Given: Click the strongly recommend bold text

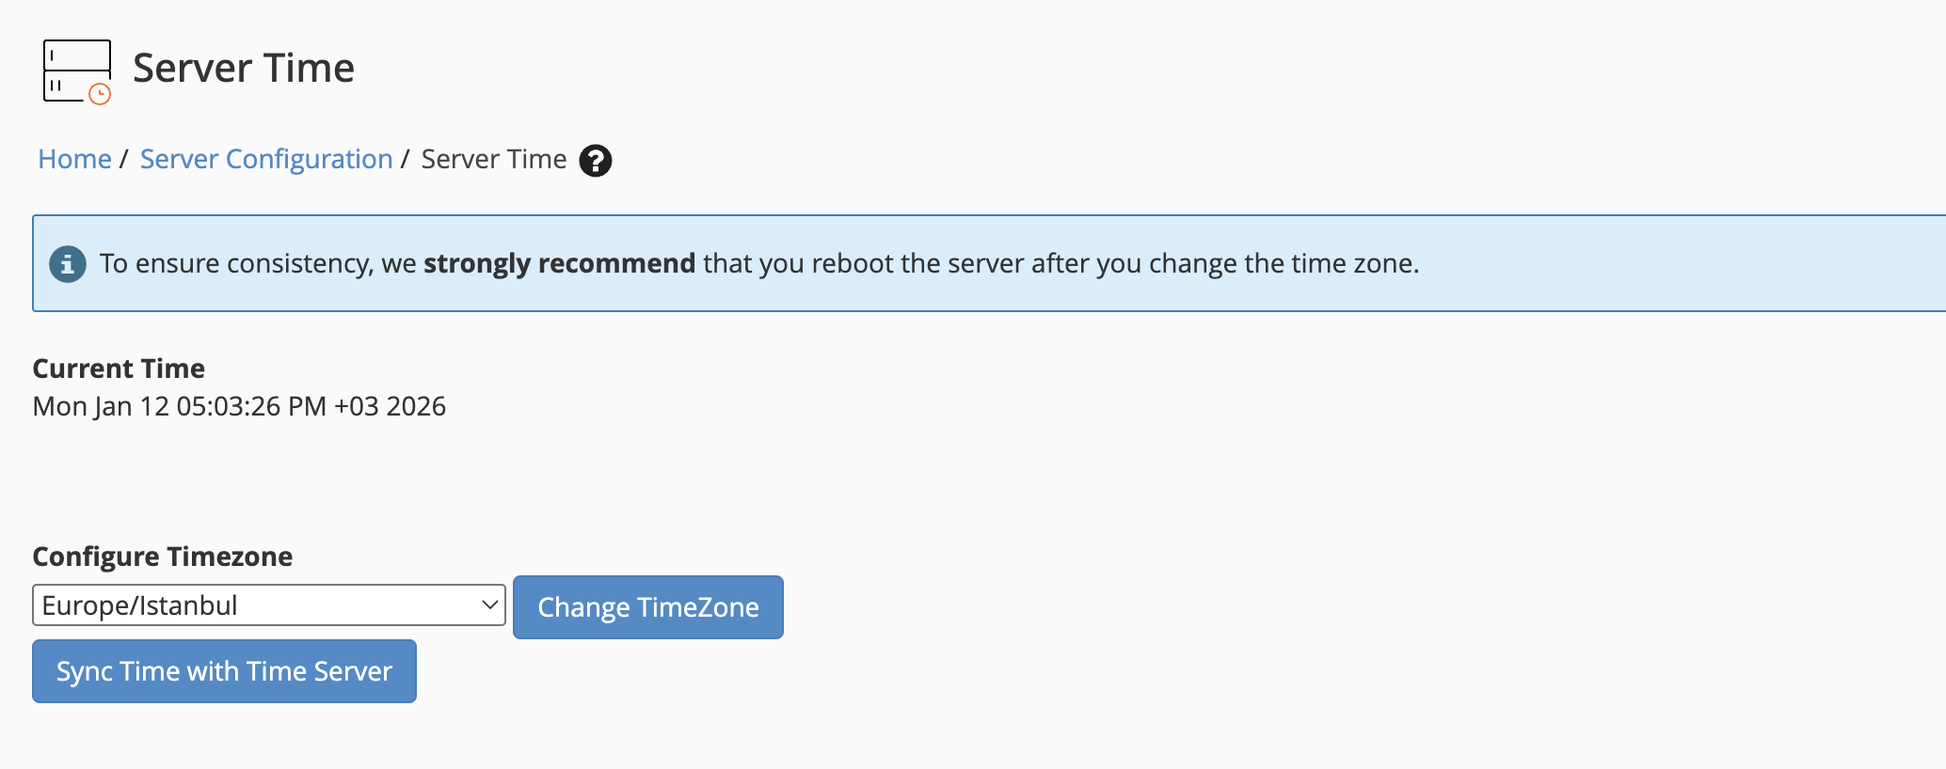Looking at the screenshot, I should click(x=559, y=263).
